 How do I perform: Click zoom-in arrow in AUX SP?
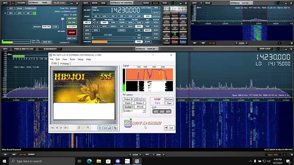[246, 43]
